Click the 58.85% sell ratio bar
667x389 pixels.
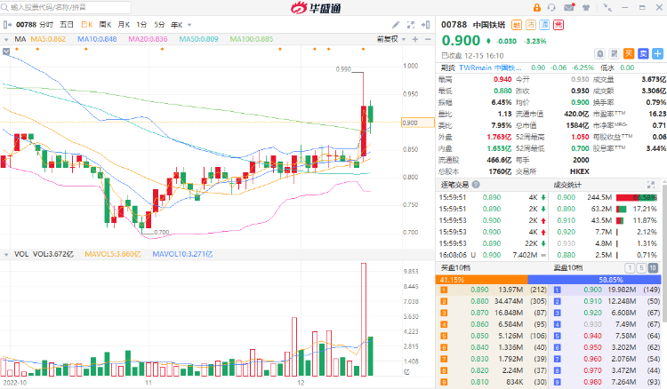[594, 280]
